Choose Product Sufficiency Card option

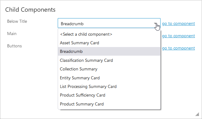pos(109,95)
